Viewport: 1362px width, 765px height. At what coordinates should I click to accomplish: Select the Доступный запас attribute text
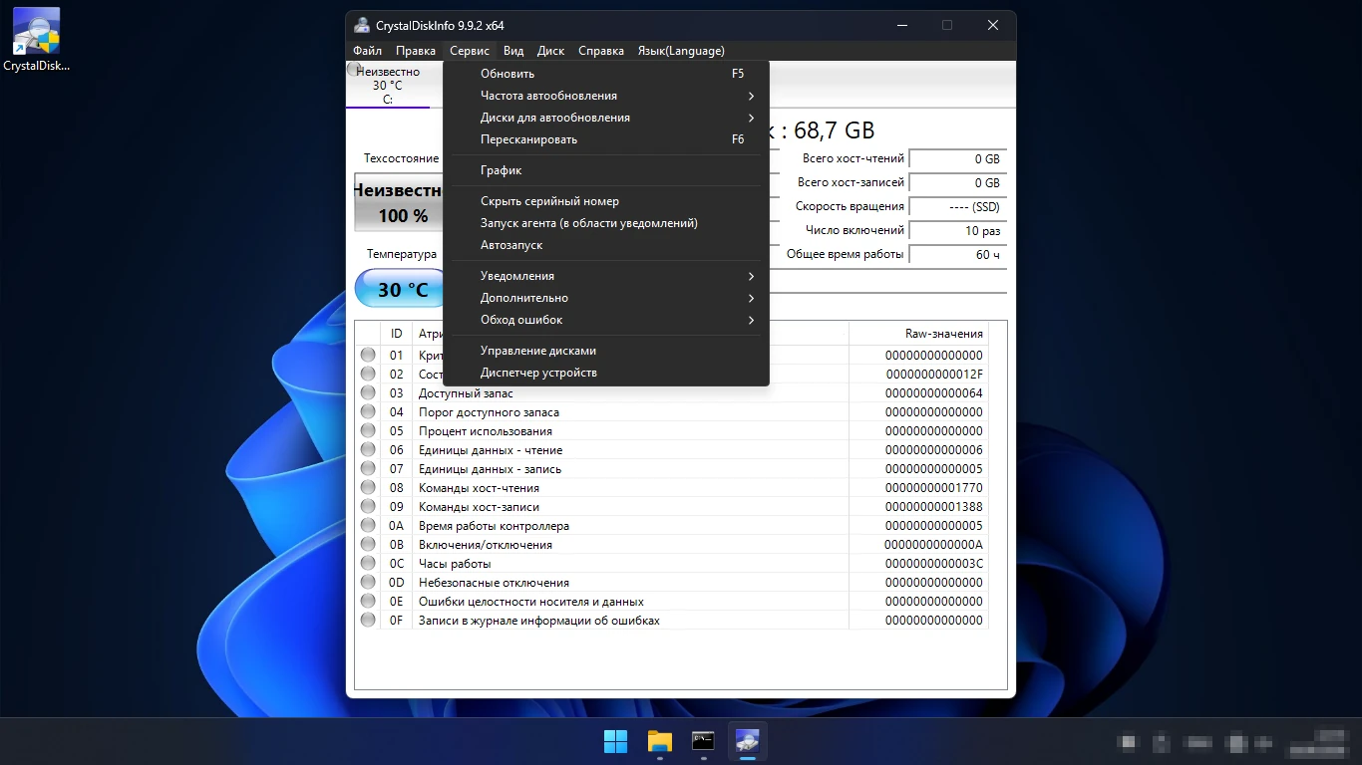click(466, 393)
